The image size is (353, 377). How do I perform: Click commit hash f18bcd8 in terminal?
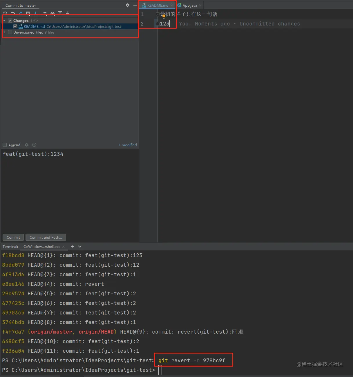pos(13,255)
